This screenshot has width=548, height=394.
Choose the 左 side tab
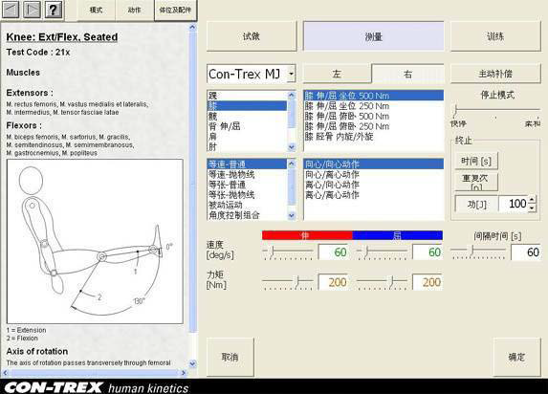pyautogui.click(x=337, y=74)
